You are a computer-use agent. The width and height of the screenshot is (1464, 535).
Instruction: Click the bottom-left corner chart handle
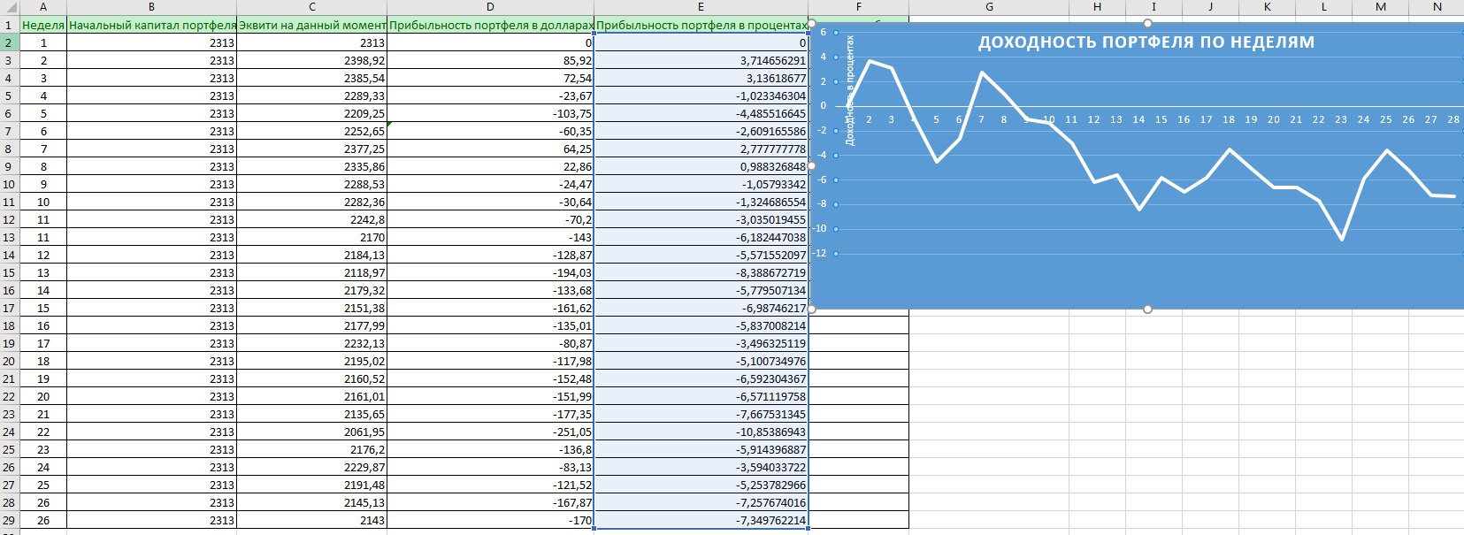(x=812, y=310)
